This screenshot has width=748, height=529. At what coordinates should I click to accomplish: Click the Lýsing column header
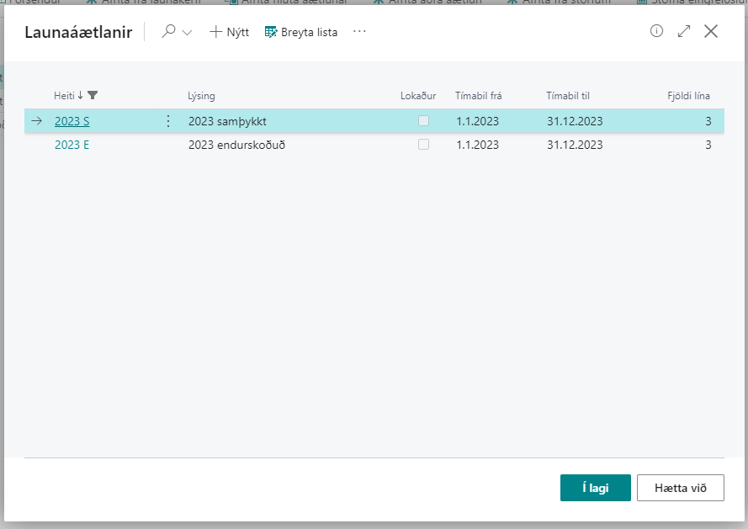[x=201, y=96]
